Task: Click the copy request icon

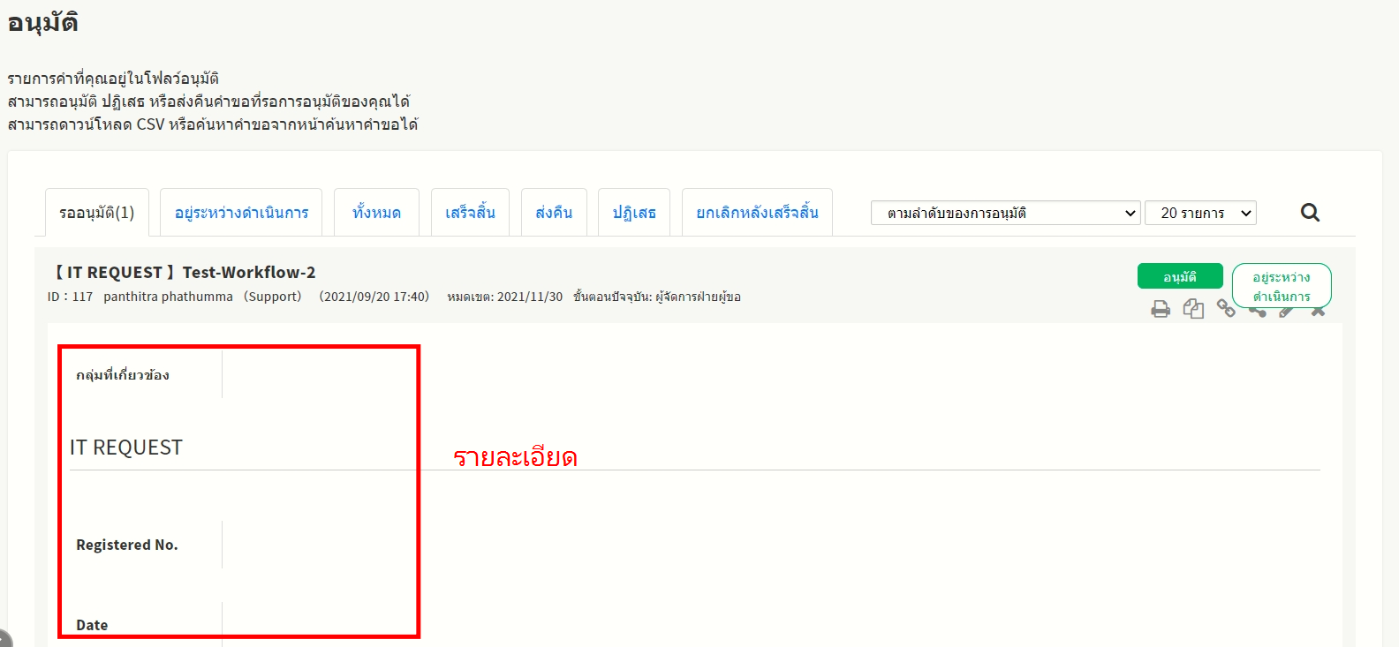Action: click(x=1193, y=309)
